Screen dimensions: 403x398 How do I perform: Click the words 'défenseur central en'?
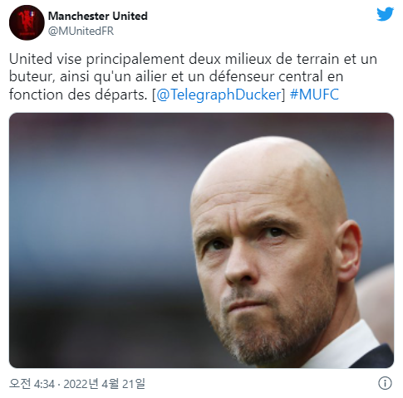(276, 76)
